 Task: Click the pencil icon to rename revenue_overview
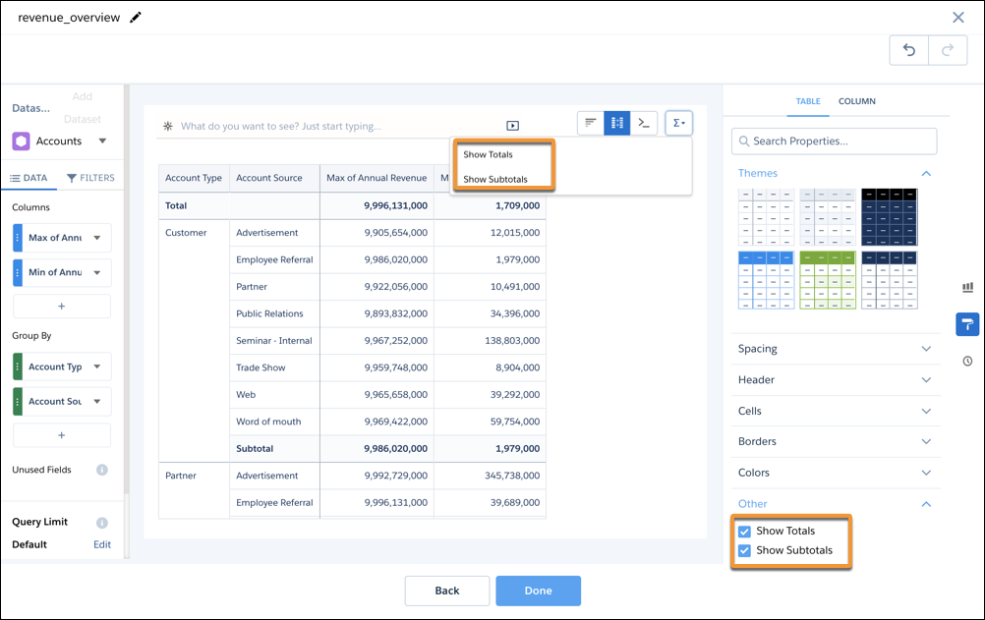tap(136, 18)
